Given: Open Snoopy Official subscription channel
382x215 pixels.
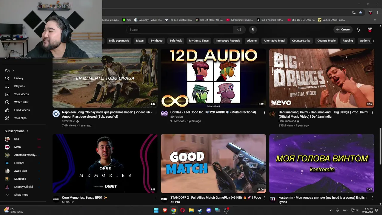Looking at the screenshot, I should coord(23,187).
